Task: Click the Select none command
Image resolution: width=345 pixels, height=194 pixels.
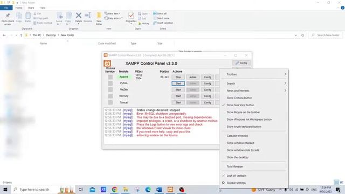Action: point(161,18)
